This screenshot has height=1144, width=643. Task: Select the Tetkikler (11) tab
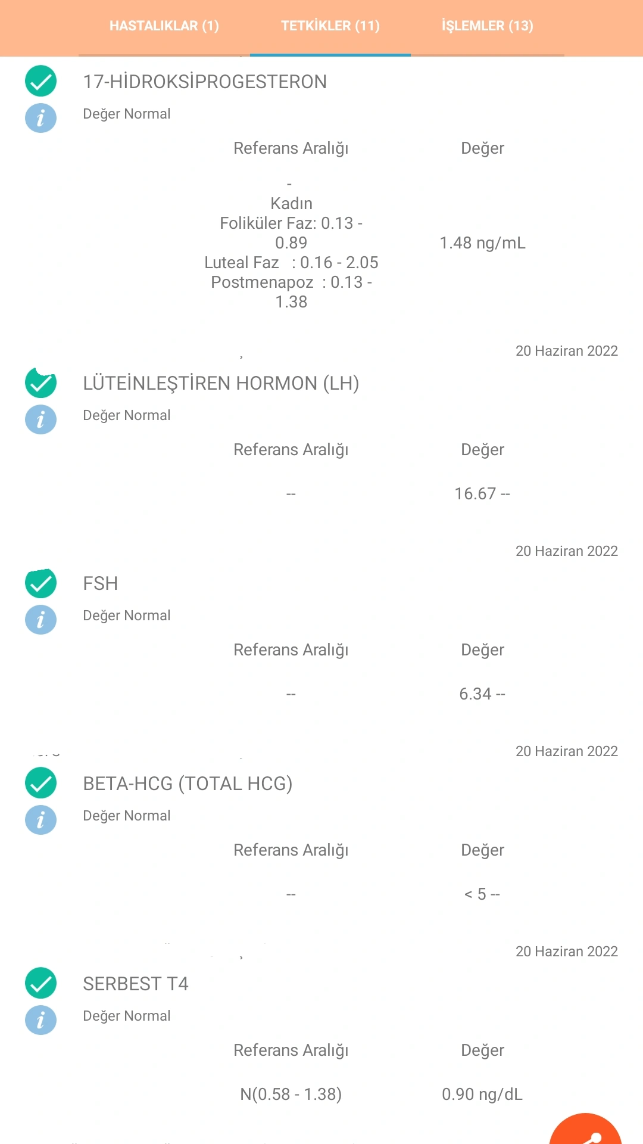[330, 26]
